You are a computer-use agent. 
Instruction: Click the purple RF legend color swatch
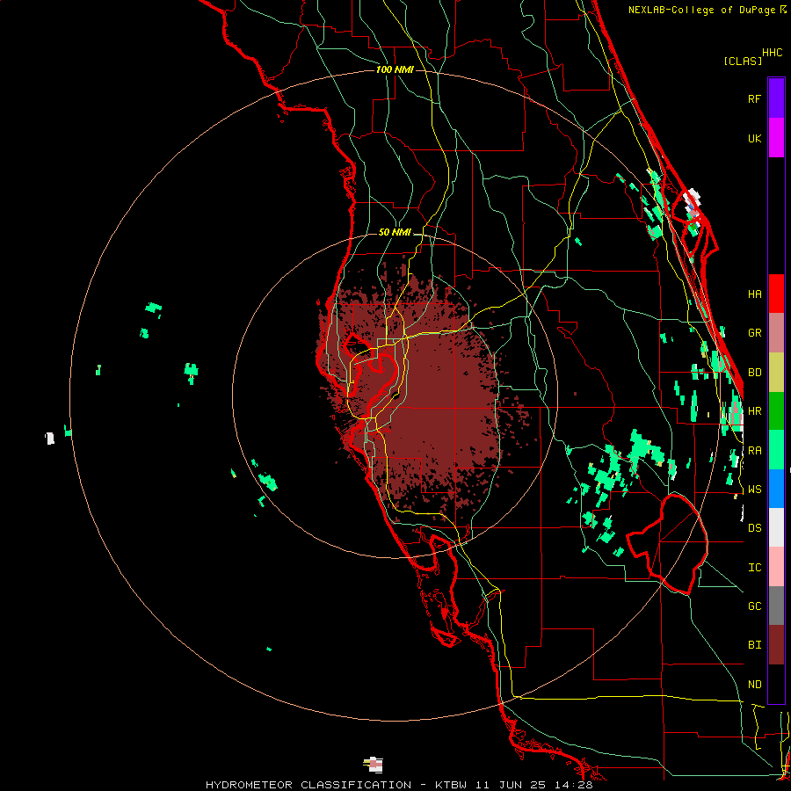[776, 98]
